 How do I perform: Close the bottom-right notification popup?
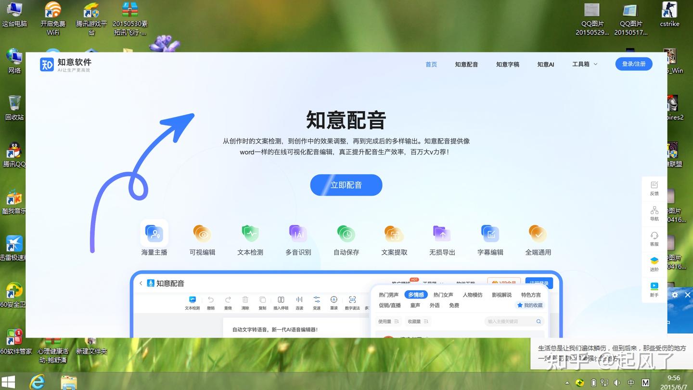coord(688,295)
